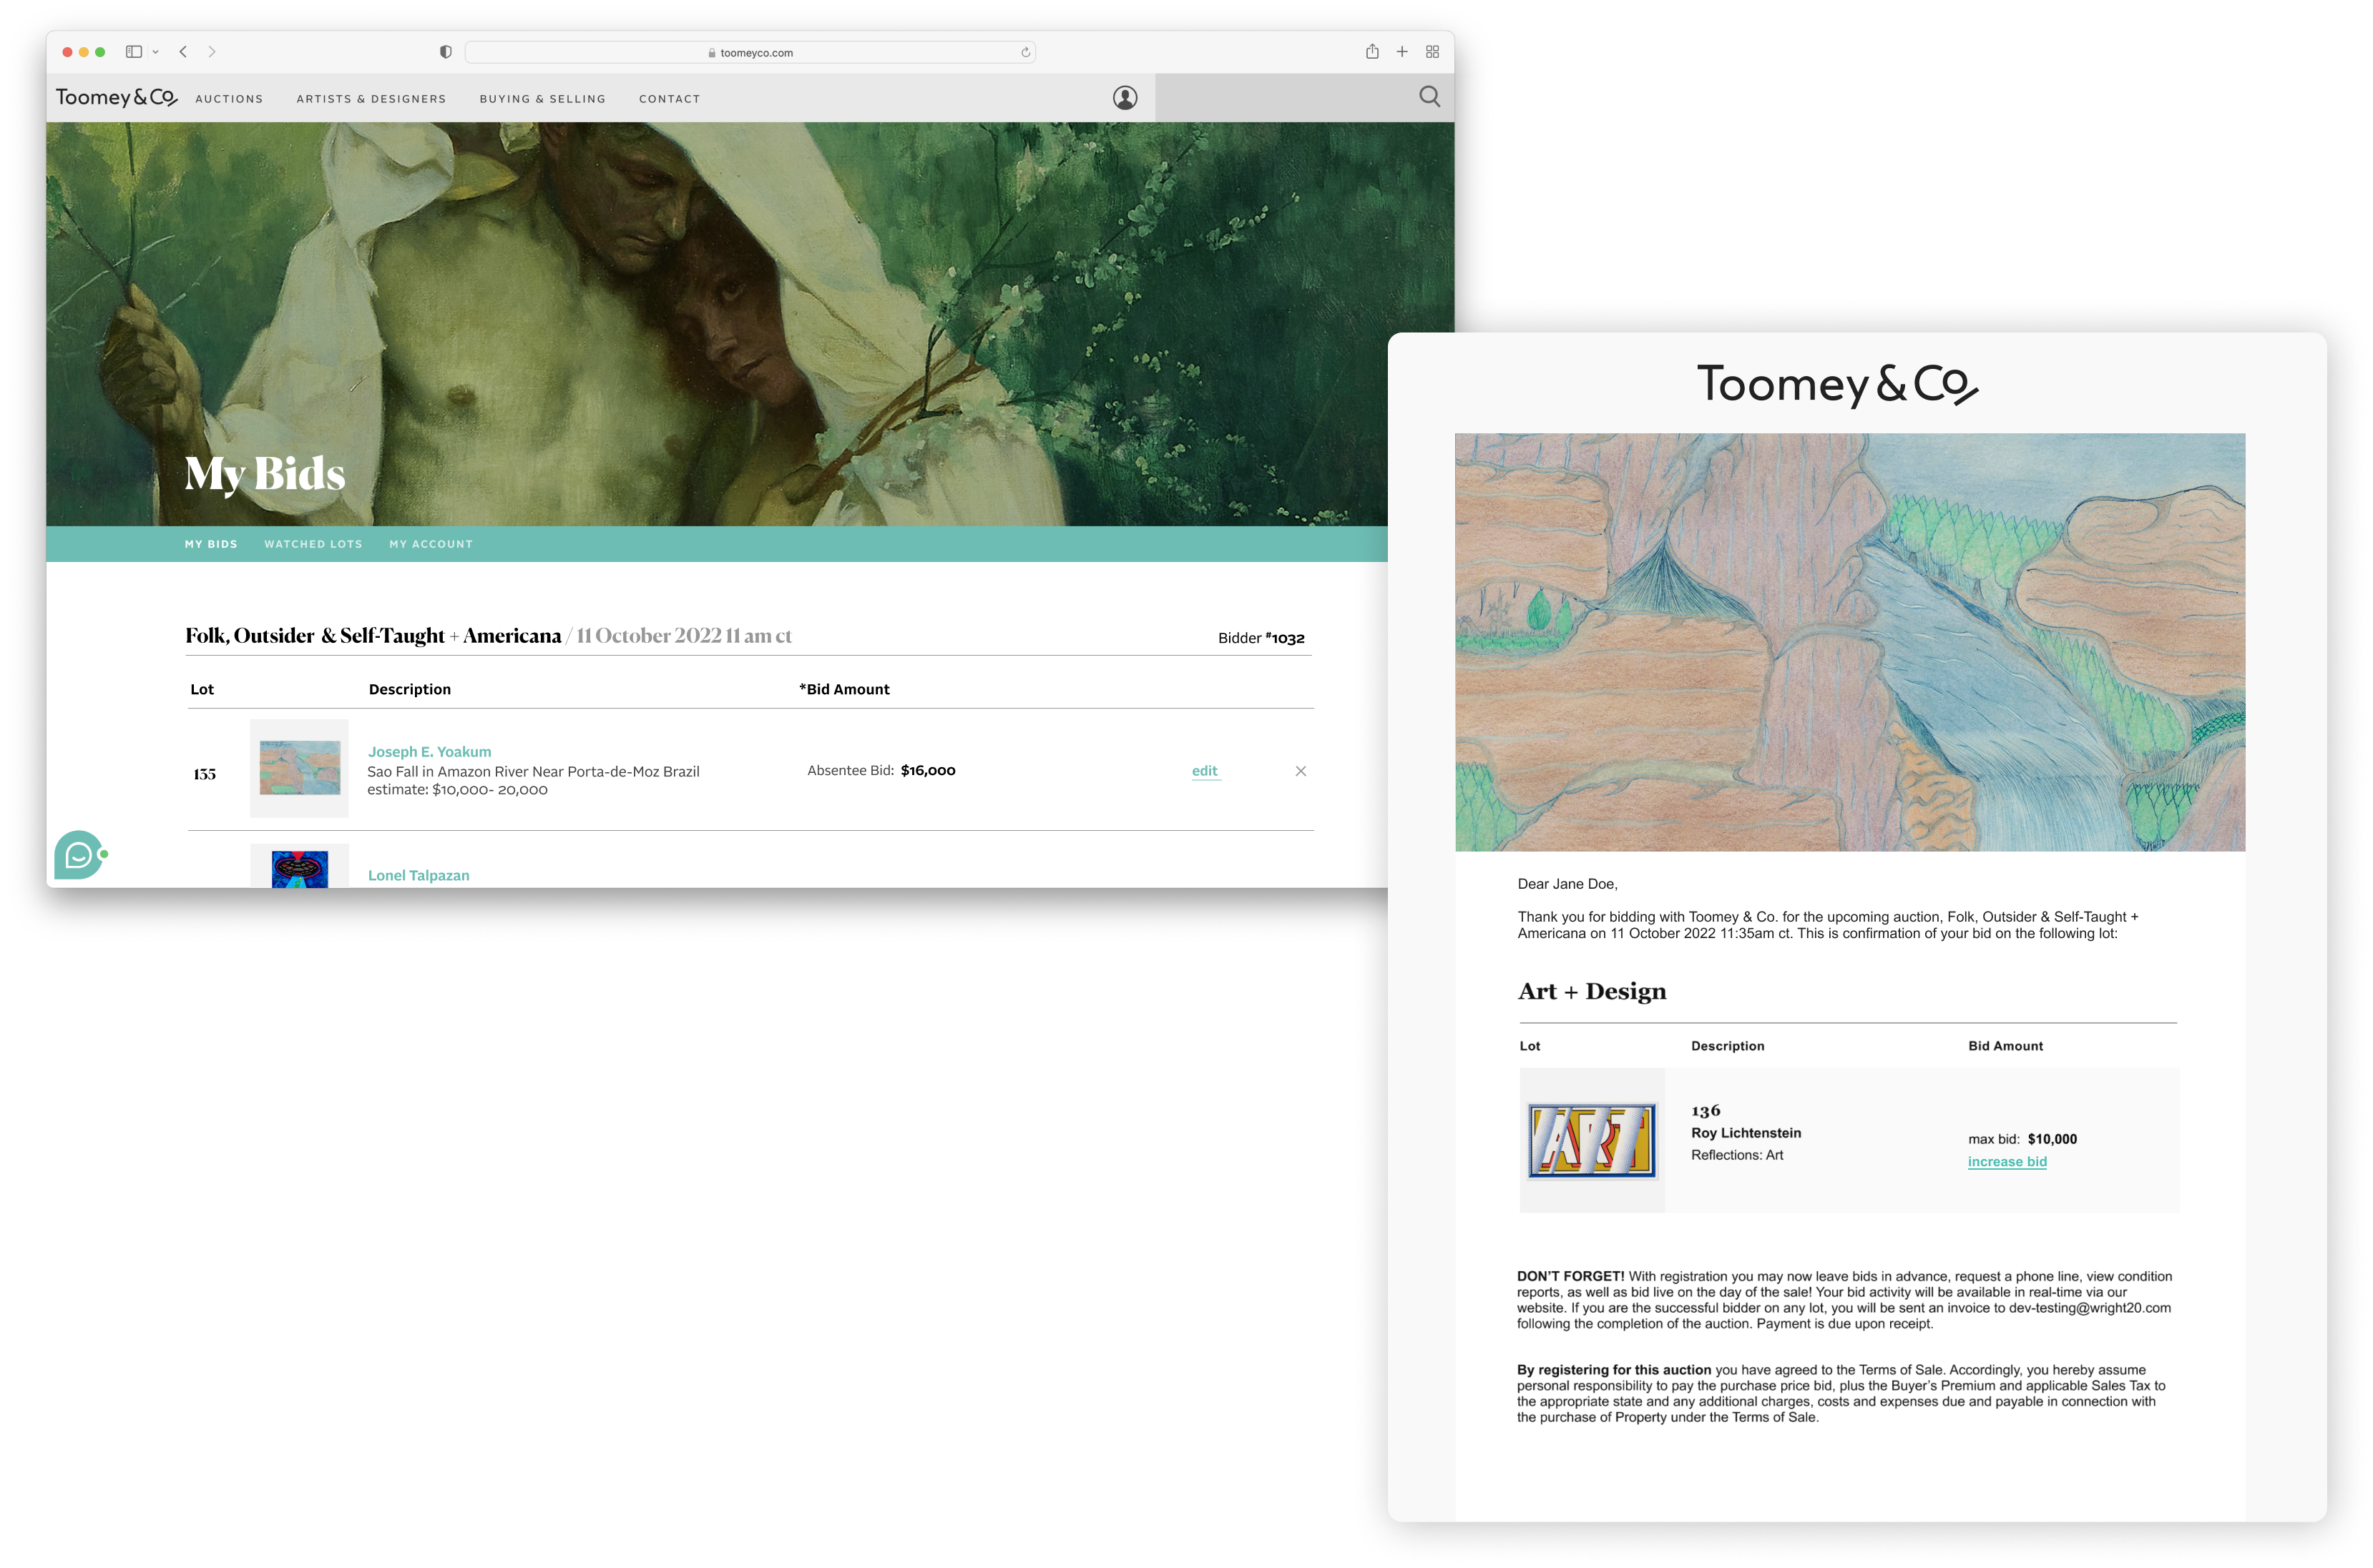Click lot number 136 in email
This screenshot has height=1568, width=2373.
[x=1706, y=1110]
